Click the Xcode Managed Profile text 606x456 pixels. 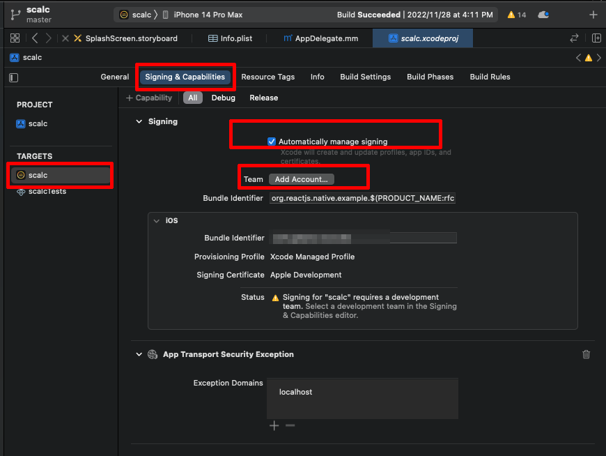pos(312,257)
